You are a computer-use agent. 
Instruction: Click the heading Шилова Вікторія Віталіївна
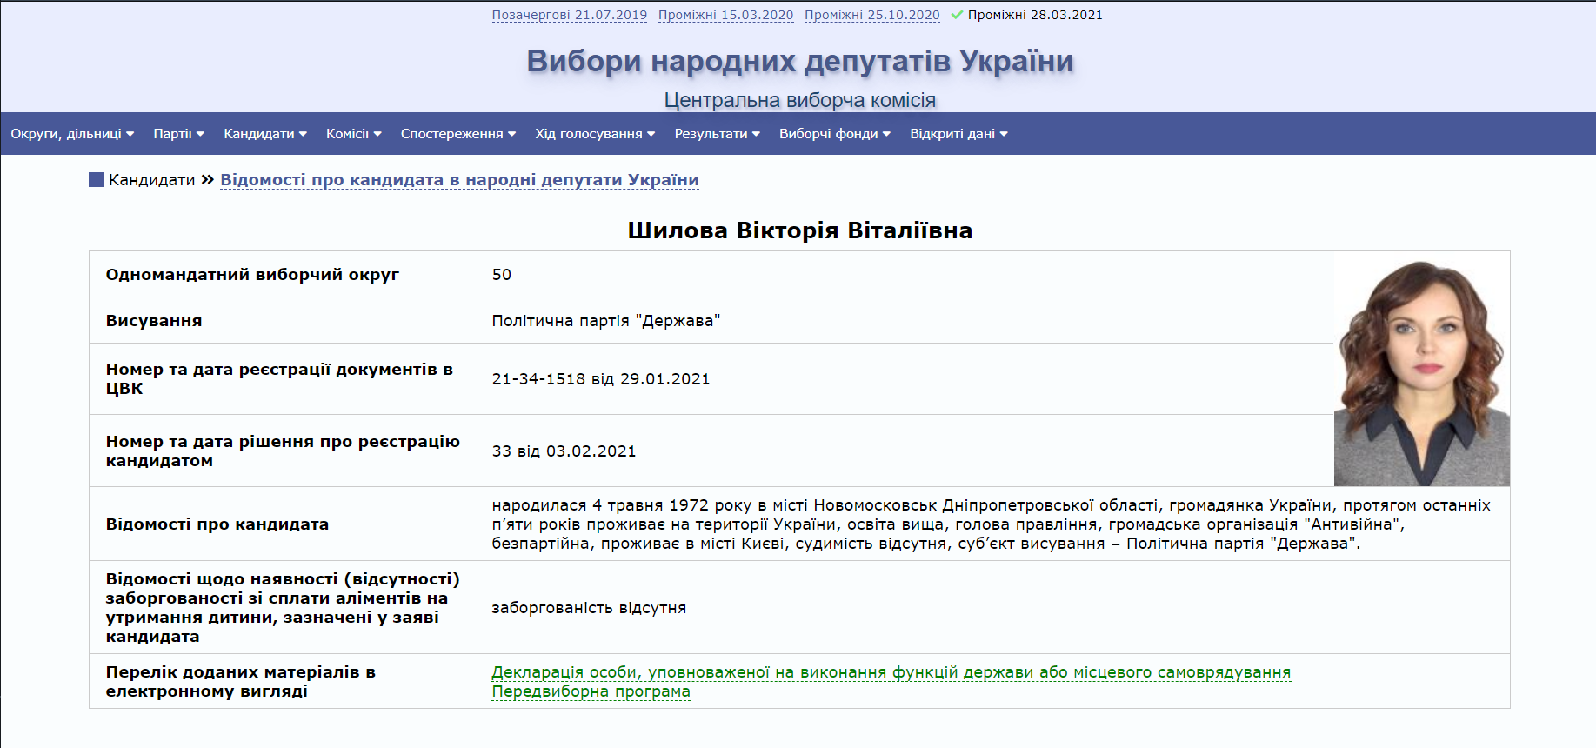[800, 230]
